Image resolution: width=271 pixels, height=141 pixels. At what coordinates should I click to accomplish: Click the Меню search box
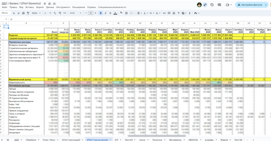(x=5, y=13)
